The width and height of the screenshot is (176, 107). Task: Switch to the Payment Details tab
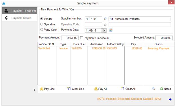(20, 18)
